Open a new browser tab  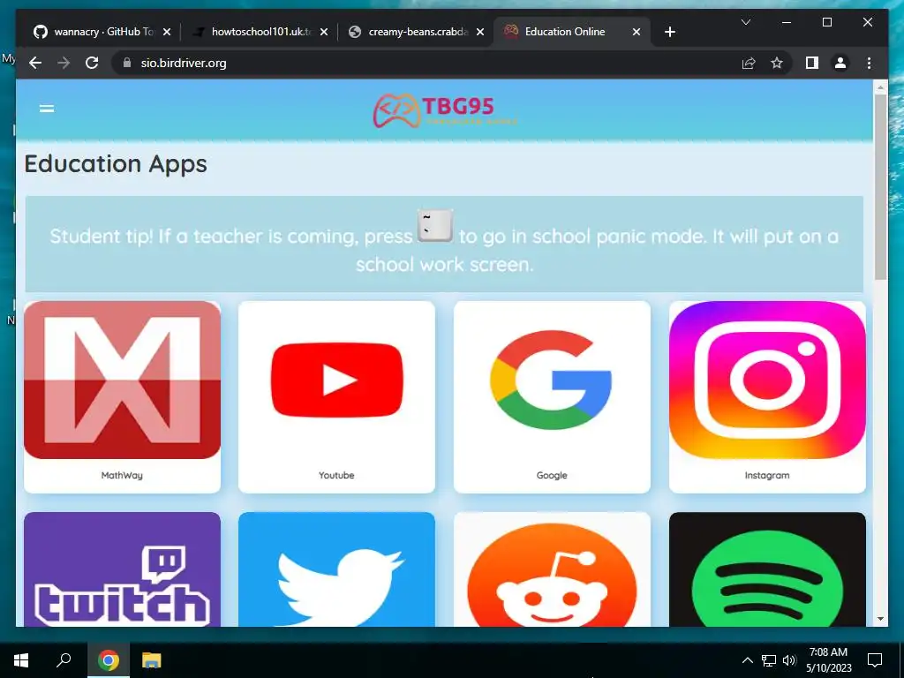pyautogui.click(x=669, y=32)
